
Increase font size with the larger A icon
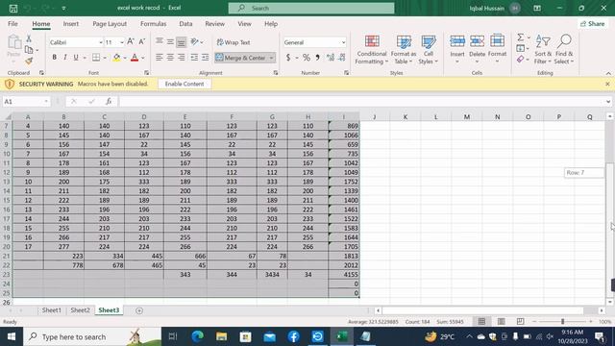pos(131,41)
